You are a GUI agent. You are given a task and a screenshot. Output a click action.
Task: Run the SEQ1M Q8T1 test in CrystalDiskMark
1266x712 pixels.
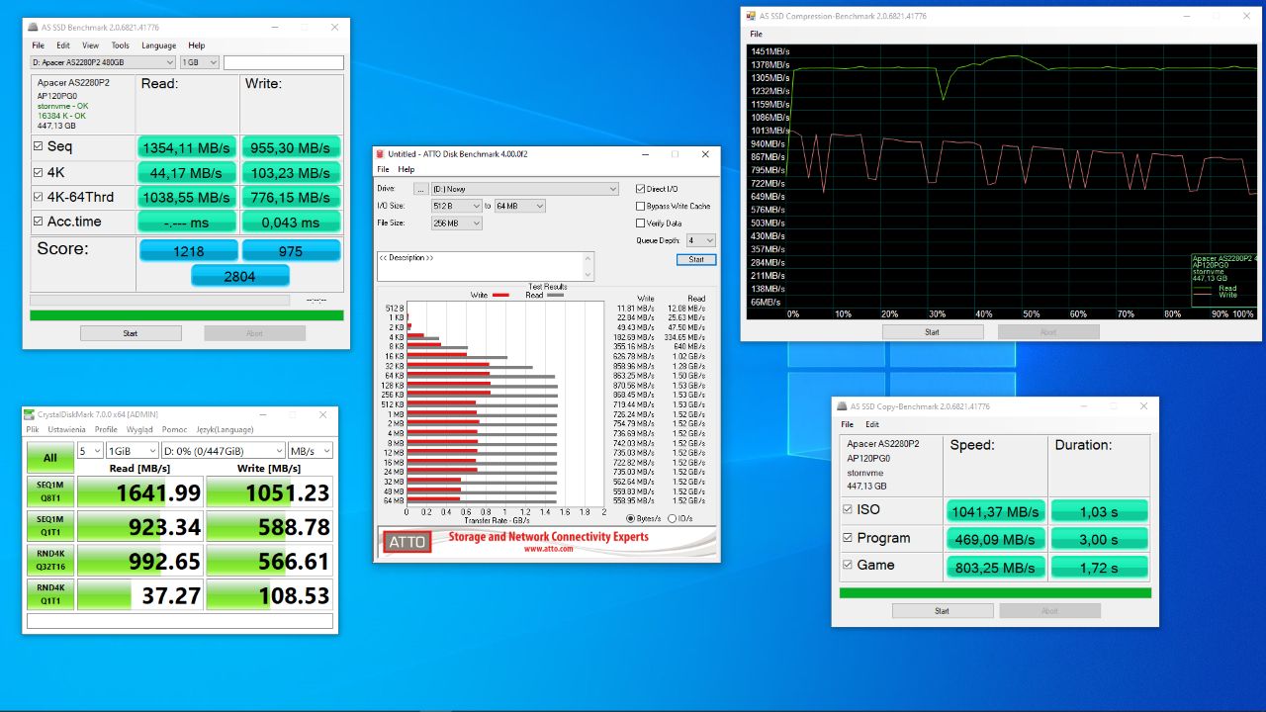(48, 491)
